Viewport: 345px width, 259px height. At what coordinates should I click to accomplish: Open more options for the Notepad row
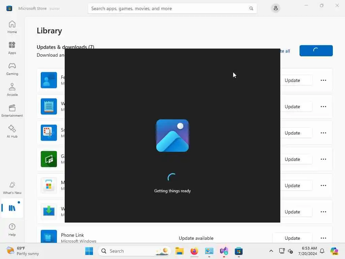pos(323,107)
